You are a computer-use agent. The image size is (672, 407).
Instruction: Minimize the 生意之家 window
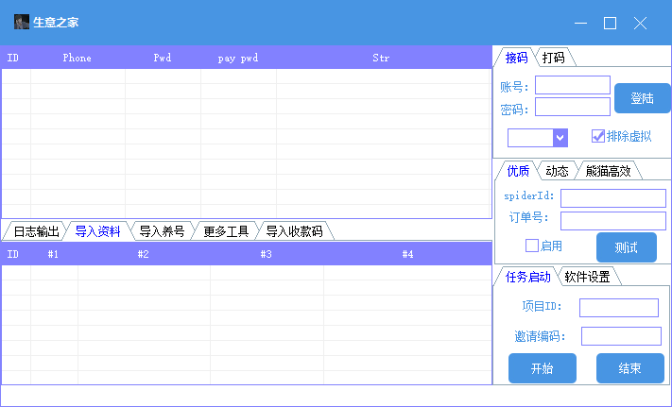tap(580, 23)
